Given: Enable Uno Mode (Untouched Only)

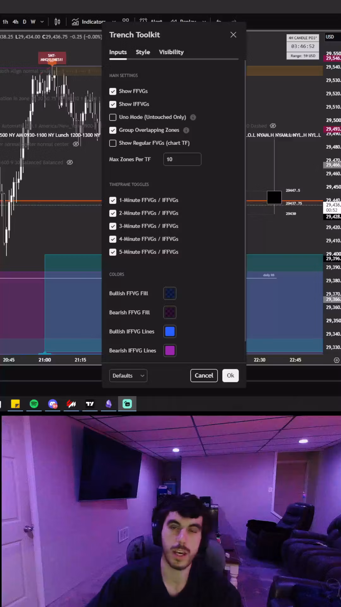Looking at the screenshot, I should click(113, 117).
